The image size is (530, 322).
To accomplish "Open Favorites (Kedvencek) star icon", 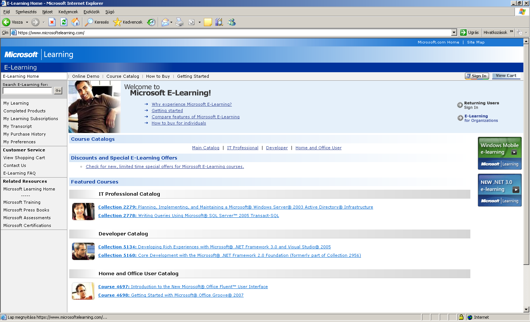I will pyautogui.click(x=117, y=22).
